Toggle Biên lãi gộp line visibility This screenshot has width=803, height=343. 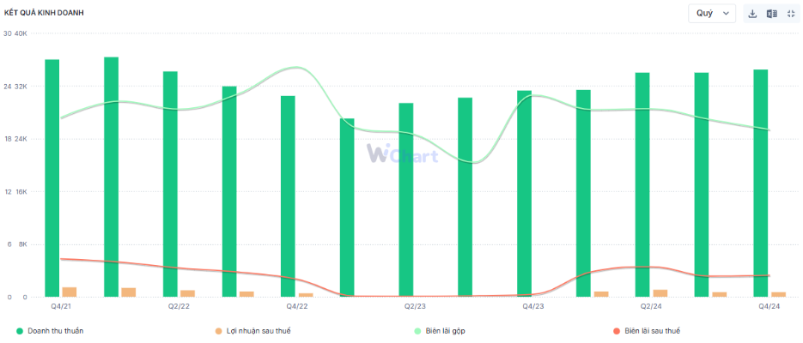tap(449, 330)
